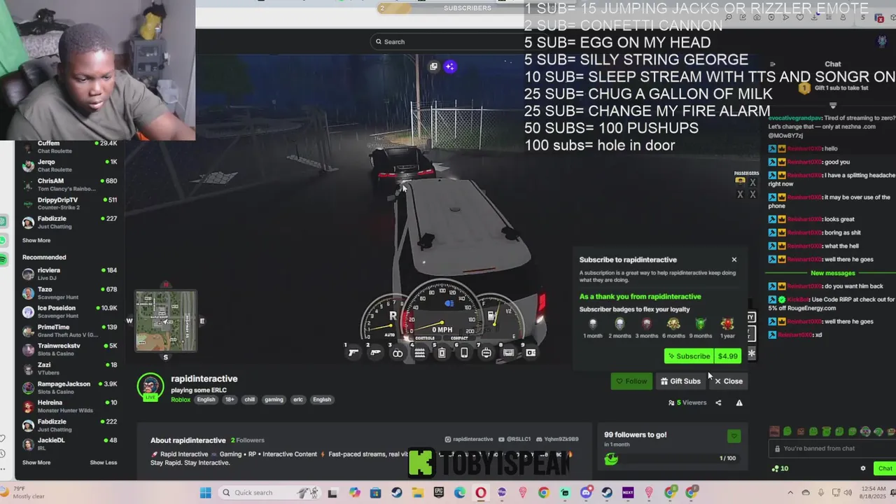Open the Roblox category link
Image resolution: width=896 pixels, height=504 pixels.
(x=181, y=400)
